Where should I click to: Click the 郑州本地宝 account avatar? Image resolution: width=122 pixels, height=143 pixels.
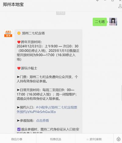click(x=8, y=33)
